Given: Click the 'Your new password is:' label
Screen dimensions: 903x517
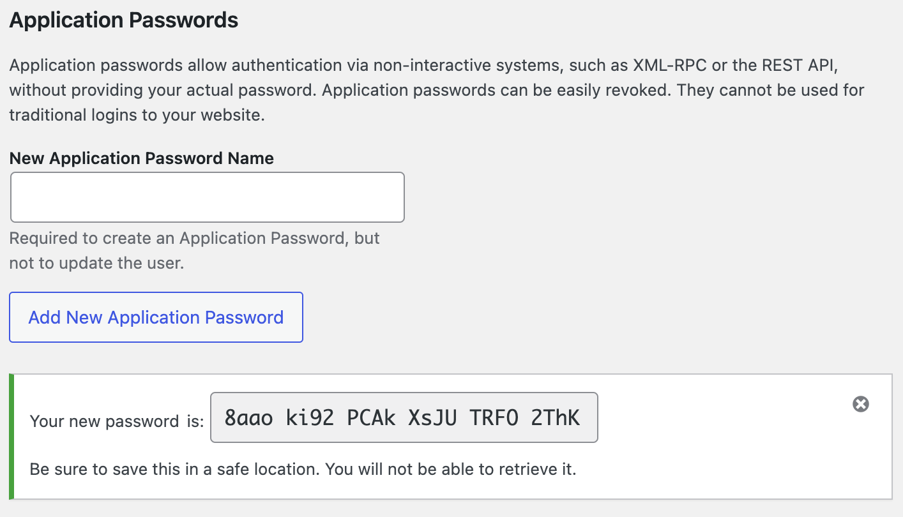Looking at the screenshot, I should pos(117,421).
